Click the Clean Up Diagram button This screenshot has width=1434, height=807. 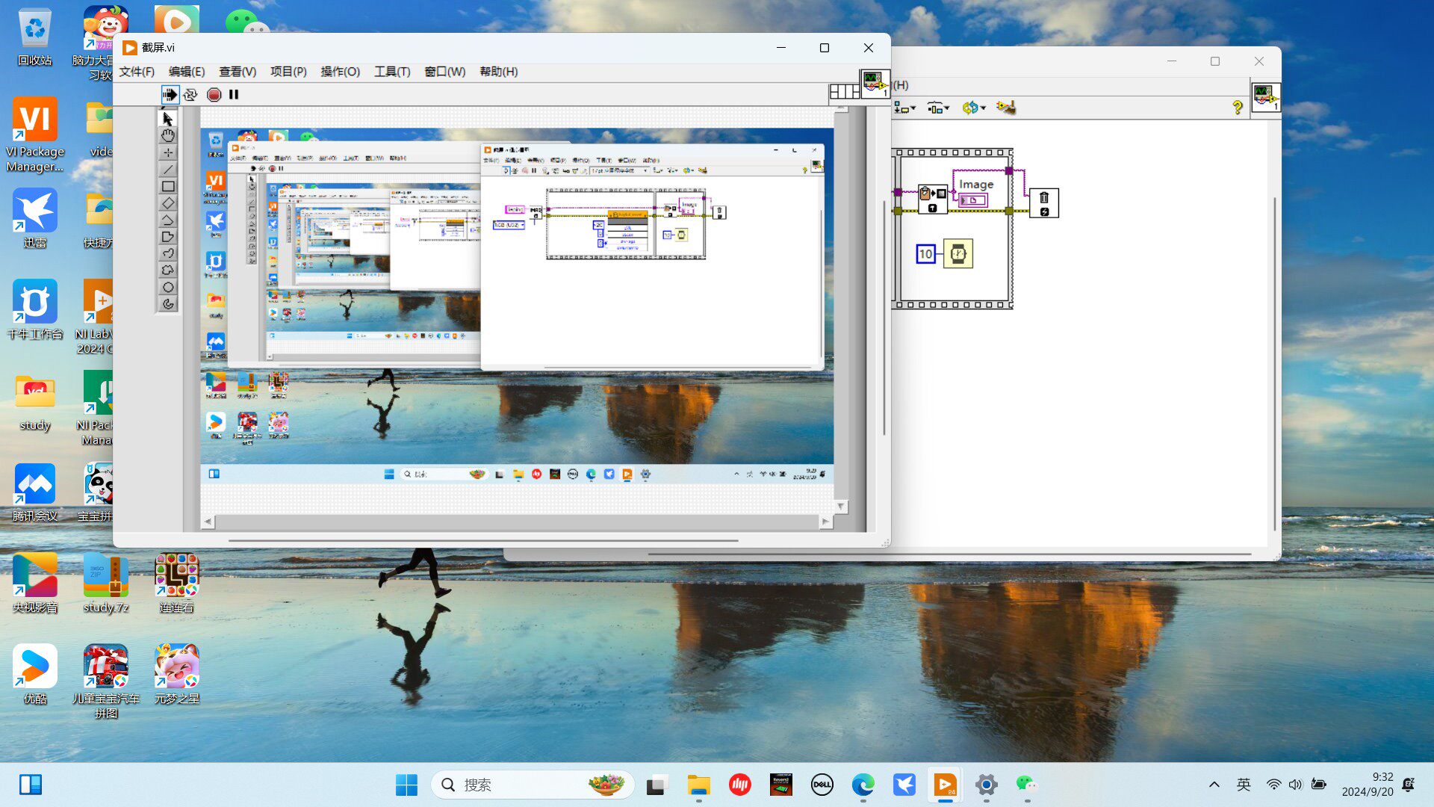1006,108
